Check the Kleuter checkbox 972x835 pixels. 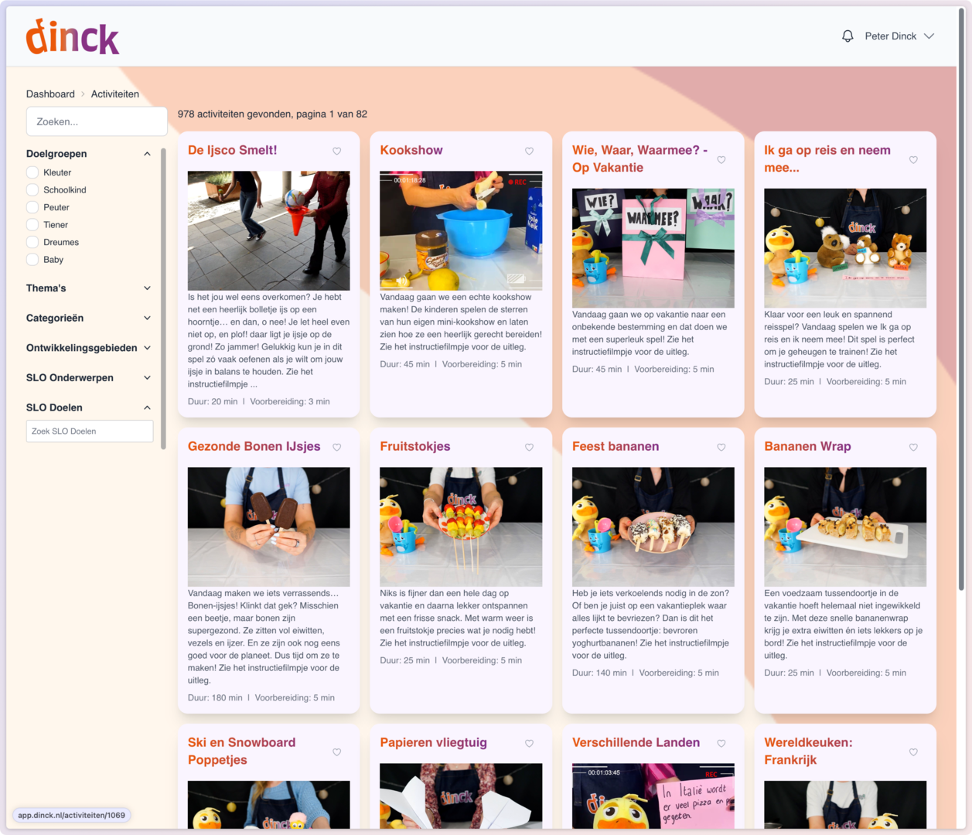pyautogui.click(x=32, y=172)
